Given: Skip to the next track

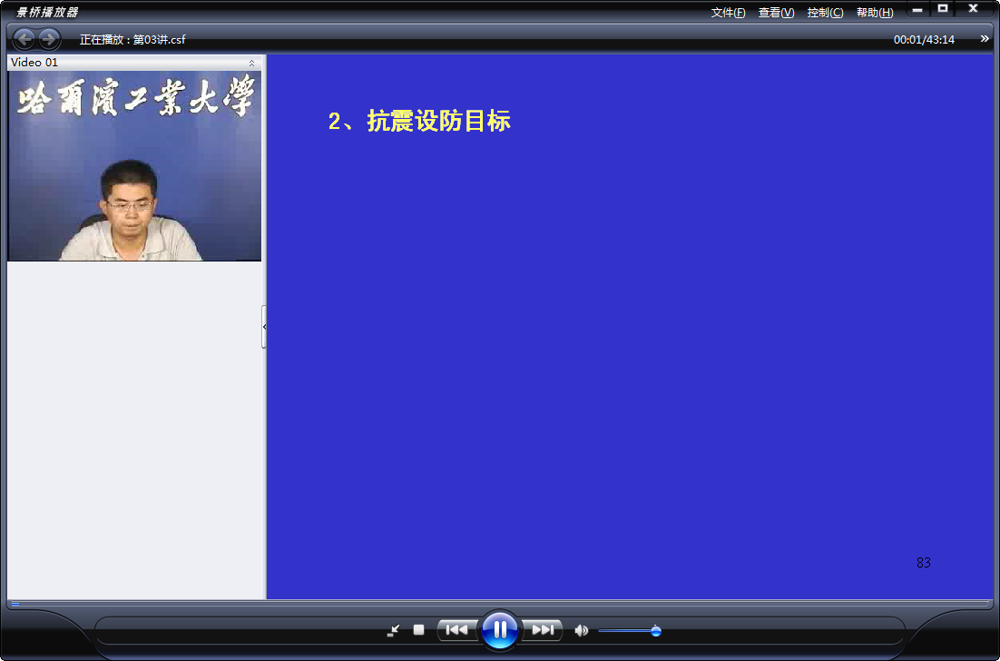Looking at the screenshot, I should point(543,630).
